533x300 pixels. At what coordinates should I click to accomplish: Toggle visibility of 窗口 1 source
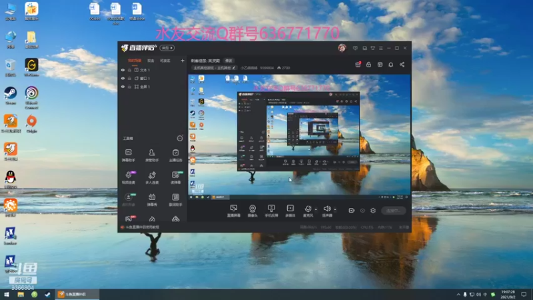[x=123, y=78]
